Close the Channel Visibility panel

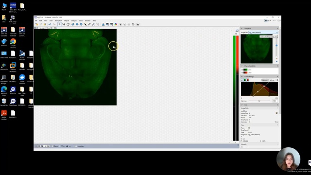tap(277, 66)
